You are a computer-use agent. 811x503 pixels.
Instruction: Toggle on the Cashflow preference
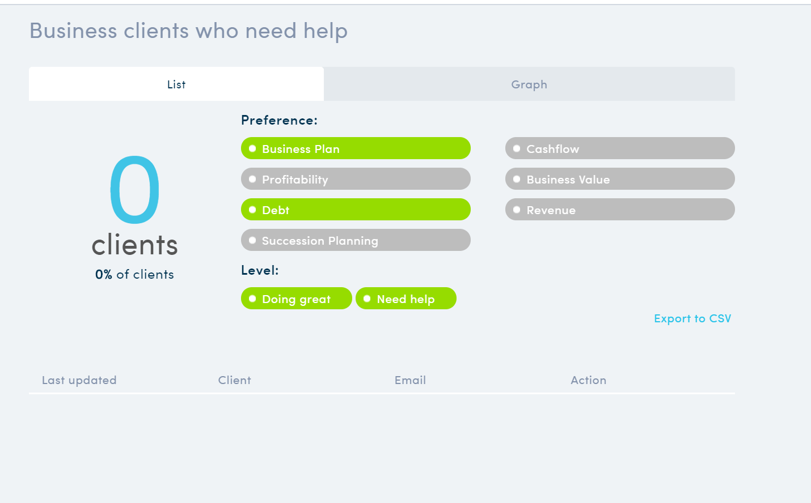(x=620, y=148)
